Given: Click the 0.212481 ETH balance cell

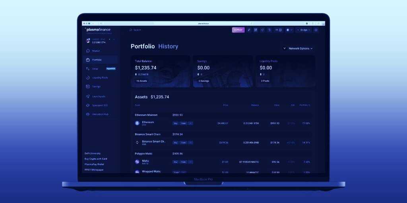Looking at the screenshot, I should [x=251, y=124].
